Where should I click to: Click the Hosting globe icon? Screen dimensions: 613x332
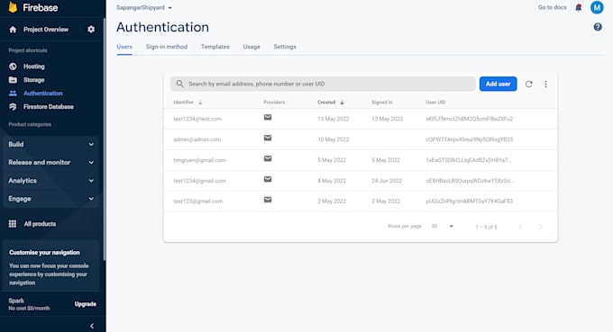click(x=13, y=67)
